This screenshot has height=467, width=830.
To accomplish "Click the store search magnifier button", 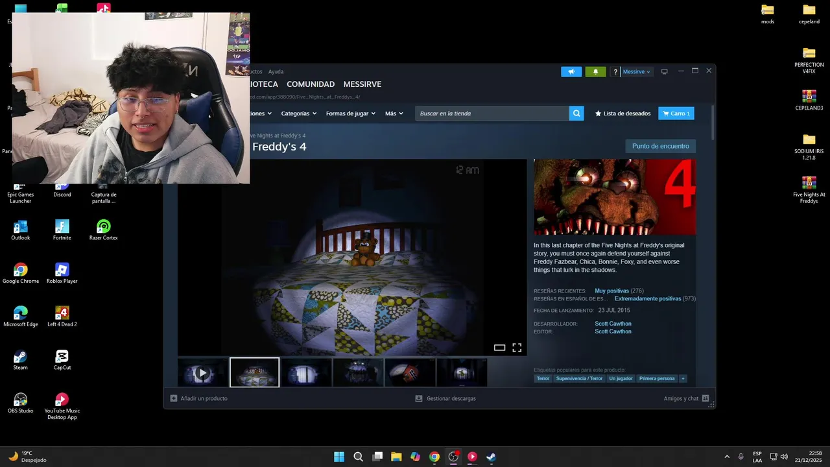I will click(x=576, y=114).
